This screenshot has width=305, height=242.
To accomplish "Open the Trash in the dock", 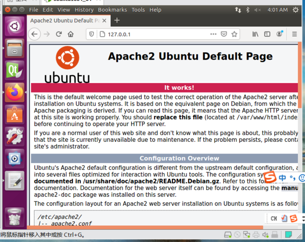I will (x=15, y=217).
